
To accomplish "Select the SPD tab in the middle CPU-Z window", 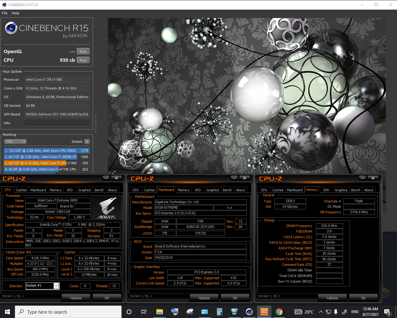I will tap(198, 190).
